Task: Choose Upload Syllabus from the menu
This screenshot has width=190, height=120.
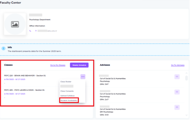Action: coord(67,96)
